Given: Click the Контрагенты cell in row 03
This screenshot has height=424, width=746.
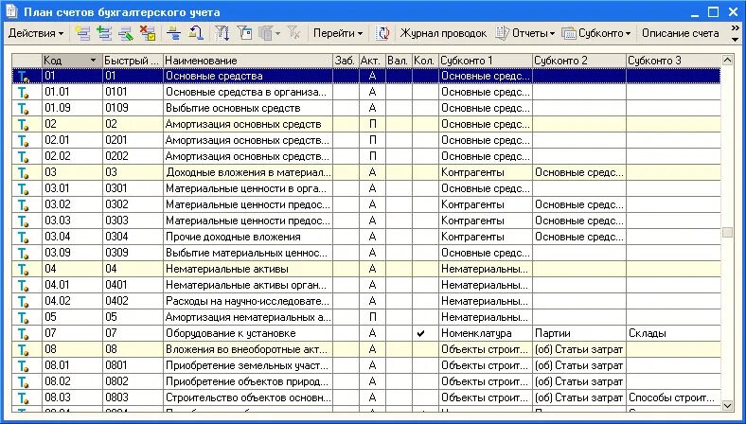Looking at the screenshot, I should (485, 173).
